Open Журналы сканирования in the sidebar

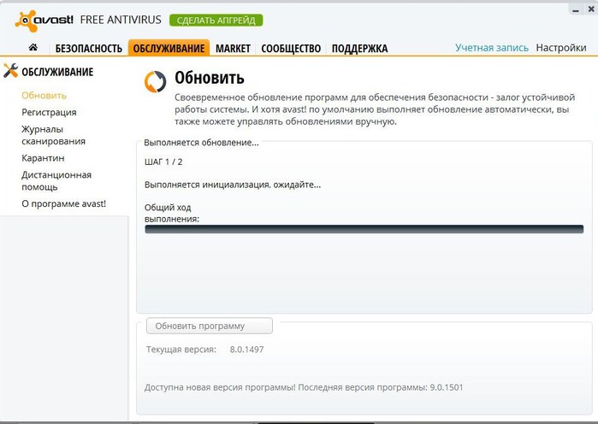[53, 135]
